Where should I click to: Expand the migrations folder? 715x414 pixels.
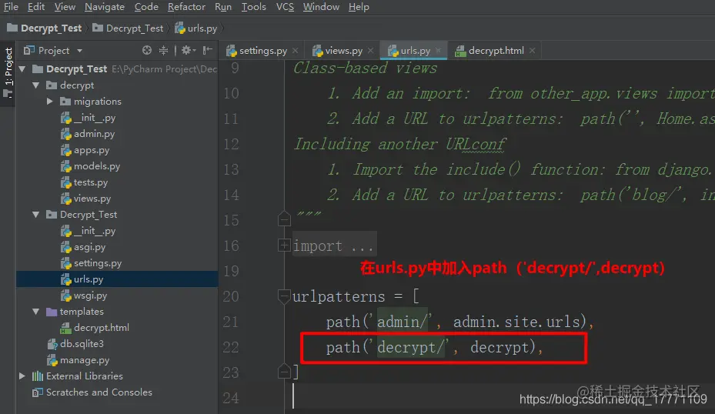(50, 102)
